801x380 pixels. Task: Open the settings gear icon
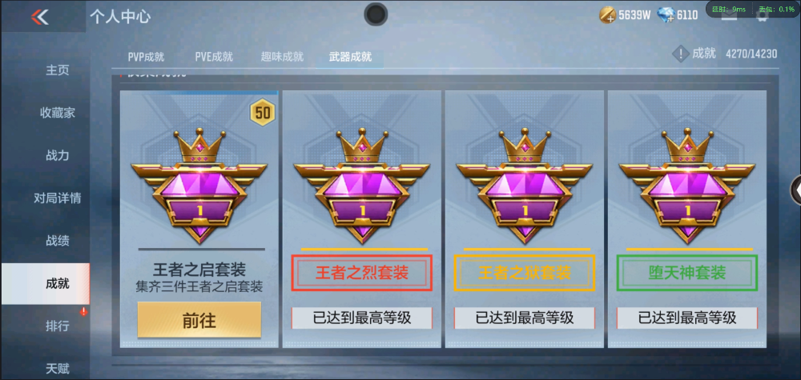pyautogui.click(x=763, y=16)
